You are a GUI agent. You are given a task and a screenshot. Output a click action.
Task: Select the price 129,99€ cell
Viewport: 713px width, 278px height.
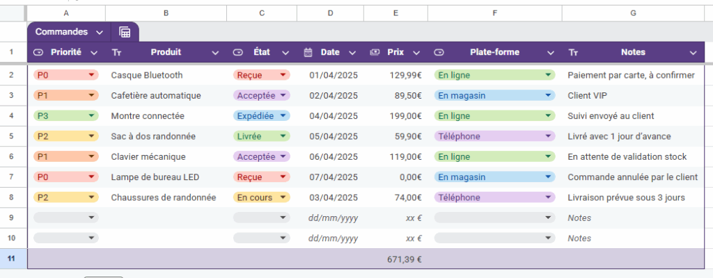point(406,75)
